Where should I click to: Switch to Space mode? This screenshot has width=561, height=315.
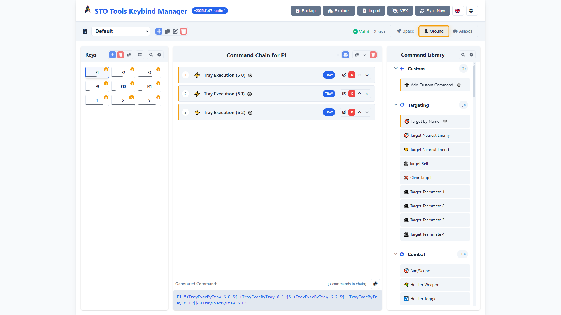(x=405, y=31)
